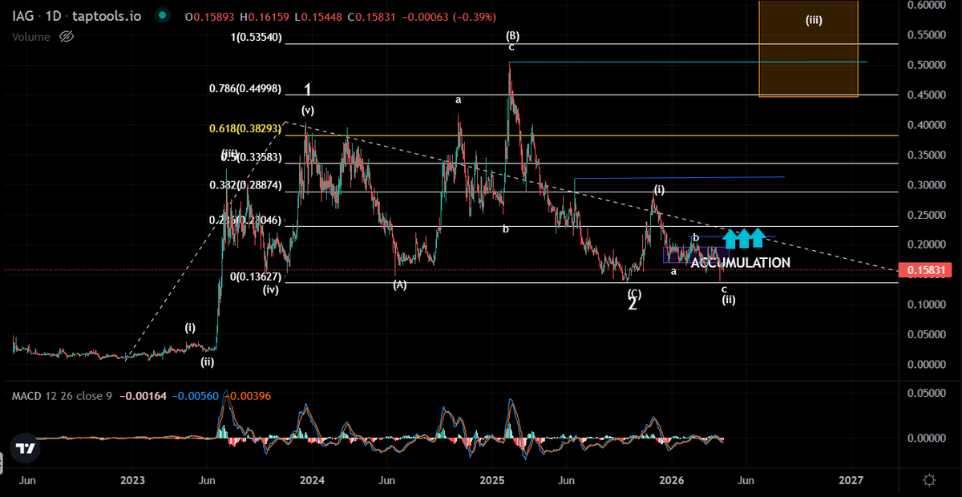Click the green market status dot

(163, 16)
